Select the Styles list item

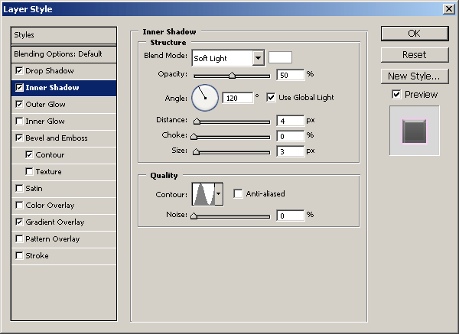click(63, 35)
